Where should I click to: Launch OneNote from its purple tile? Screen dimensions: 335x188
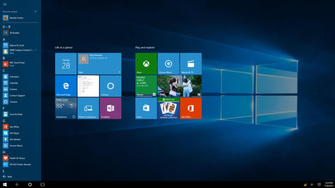(x=111, y=109)
